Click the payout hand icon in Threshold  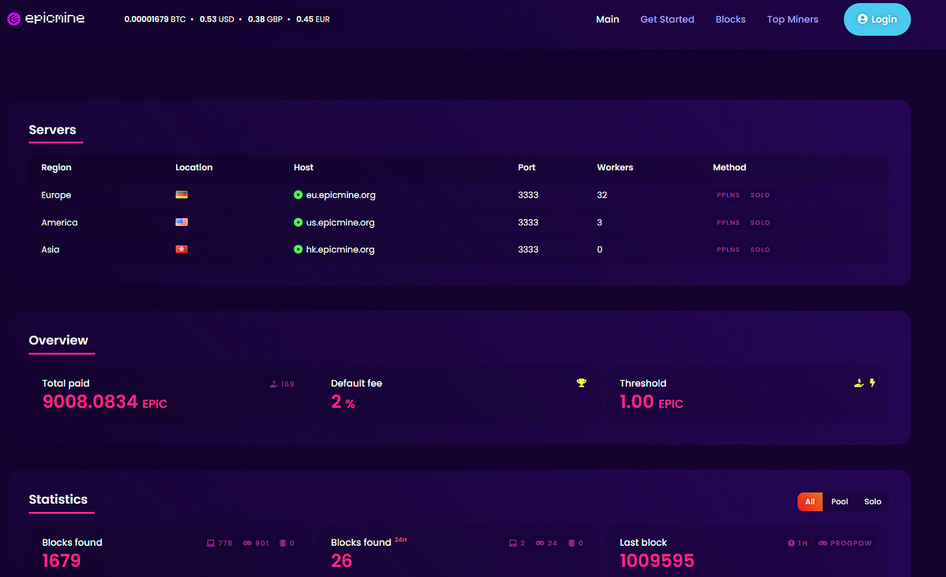859,383
